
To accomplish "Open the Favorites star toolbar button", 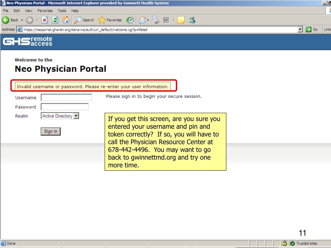I will tap(110, 20).
